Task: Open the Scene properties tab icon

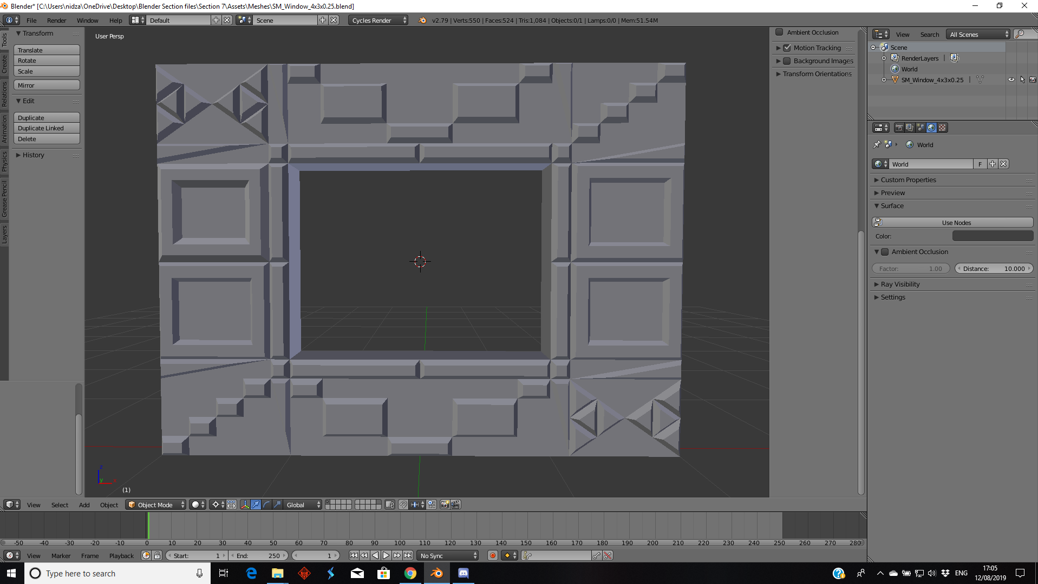Action: click(921, 128)
